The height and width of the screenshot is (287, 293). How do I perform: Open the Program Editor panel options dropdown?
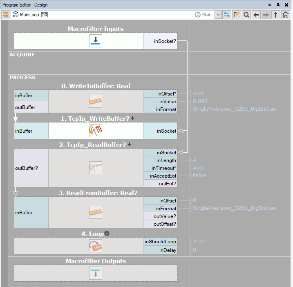[270, 4]
